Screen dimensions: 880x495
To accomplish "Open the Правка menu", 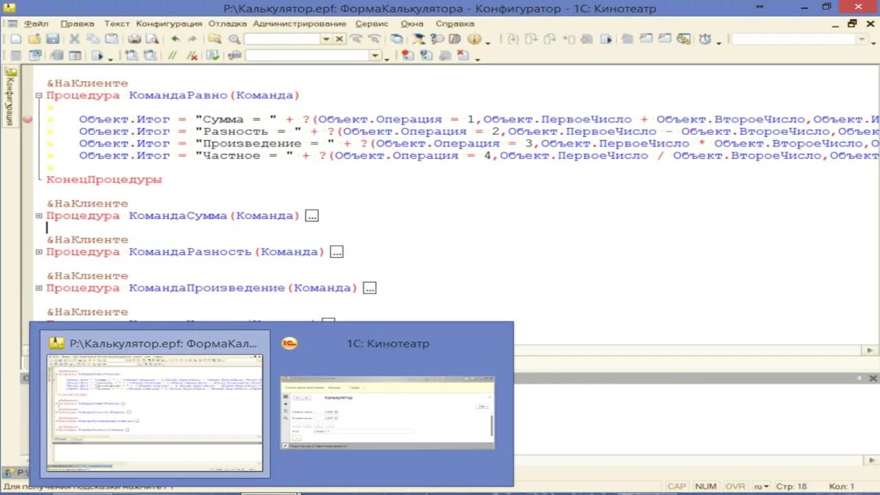I will point(77,23).
